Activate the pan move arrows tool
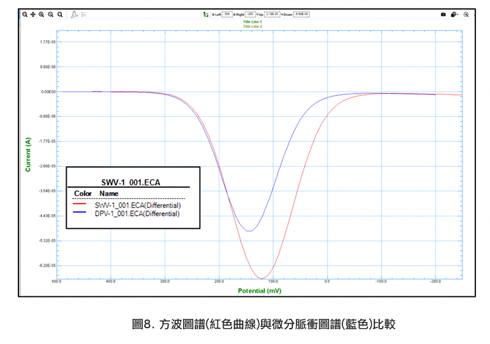 pyautogui.click(x=33, y=13)
